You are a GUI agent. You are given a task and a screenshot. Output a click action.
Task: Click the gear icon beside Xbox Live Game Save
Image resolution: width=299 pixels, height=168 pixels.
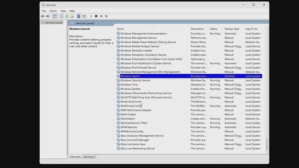click(118, 144)
